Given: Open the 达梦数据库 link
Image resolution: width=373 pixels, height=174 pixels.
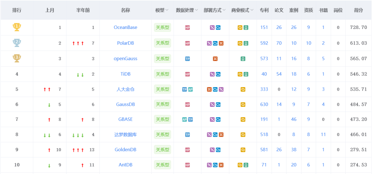Looking at the screenshot, I should coord(125,134).
